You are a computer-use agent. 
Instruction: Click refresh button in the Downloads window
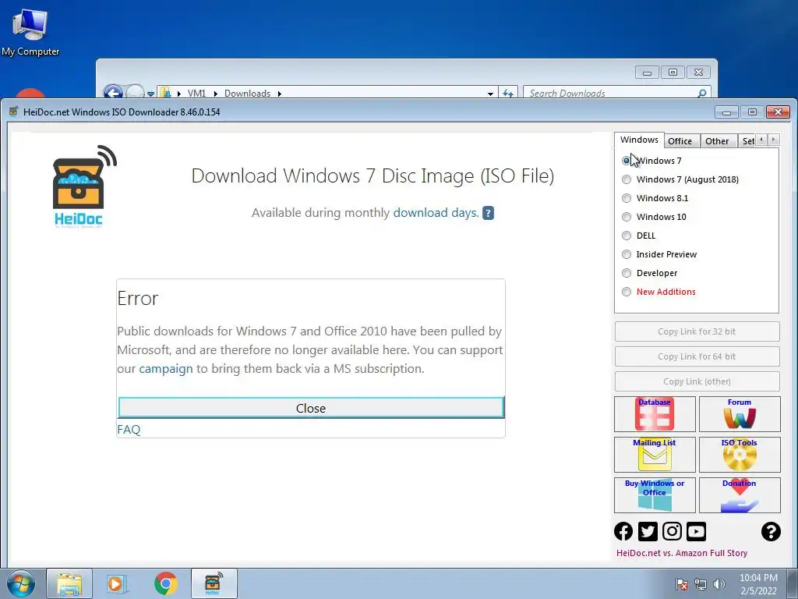[507, 94]
